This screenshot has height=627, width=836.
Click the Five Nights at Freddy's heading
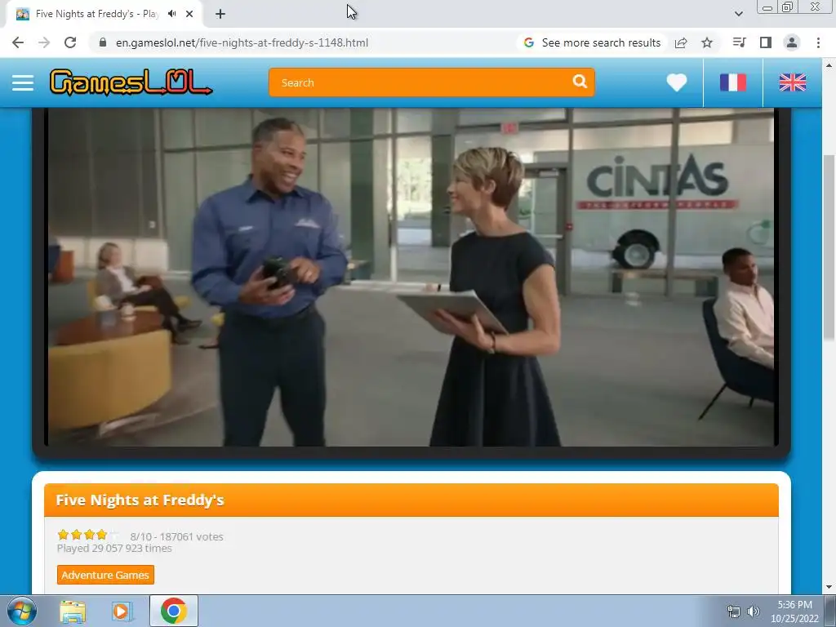[140, 500]
